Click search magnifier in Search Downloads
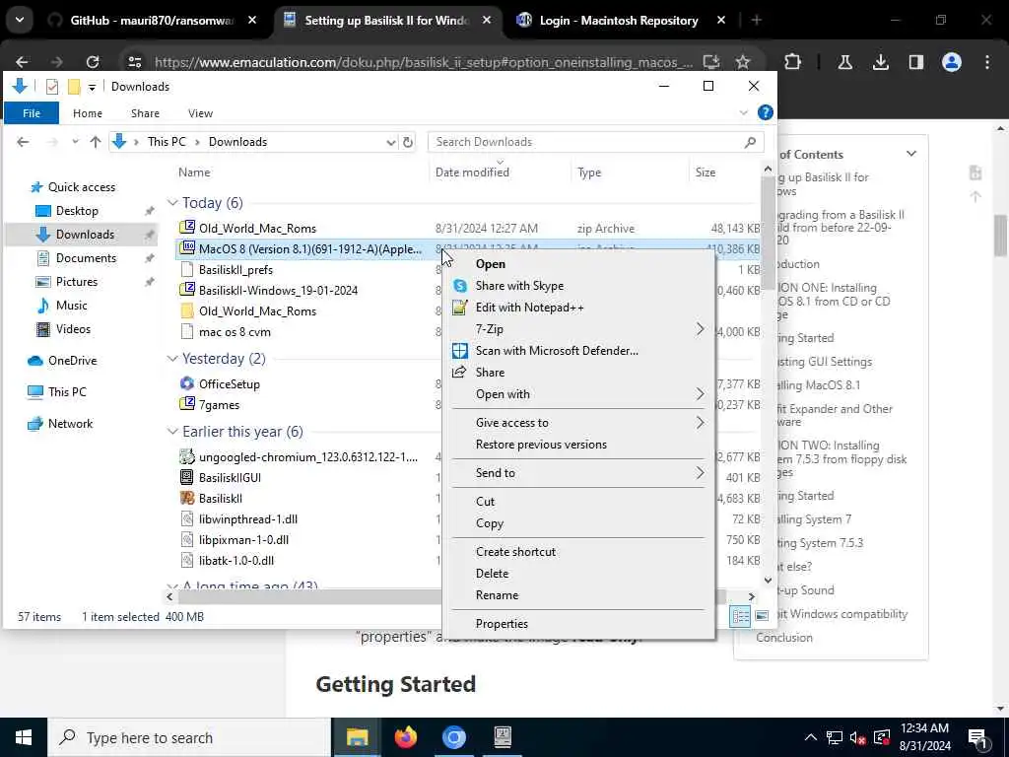1009x757 pixels. [x=750, y=142]
